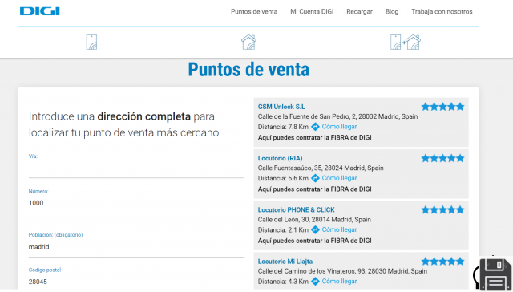This screenshot has width=513, height=292.
Task: Click Distancia: 2.1 Km text
Action: [x=283, y=229]
